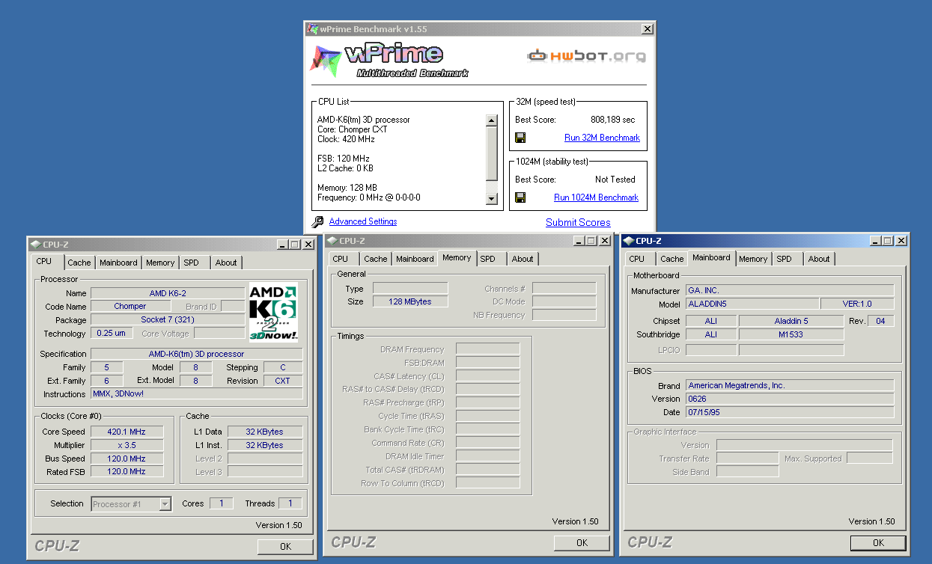Viewport: 932px width, 564px height.
Task: Click OK in the right CPU-Z Mainboard window
Action: click(x=878, y=543)
